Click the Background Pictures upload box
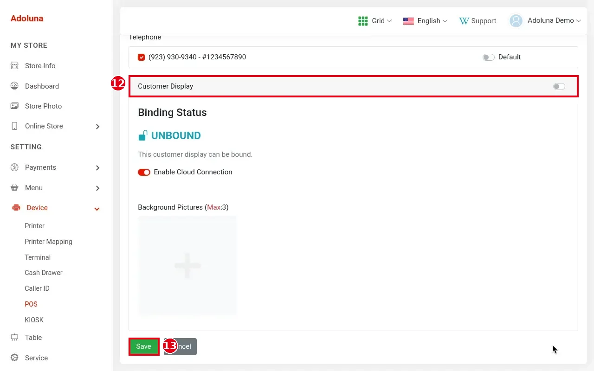This screenshot has height=371, width=594. point(187,266)
